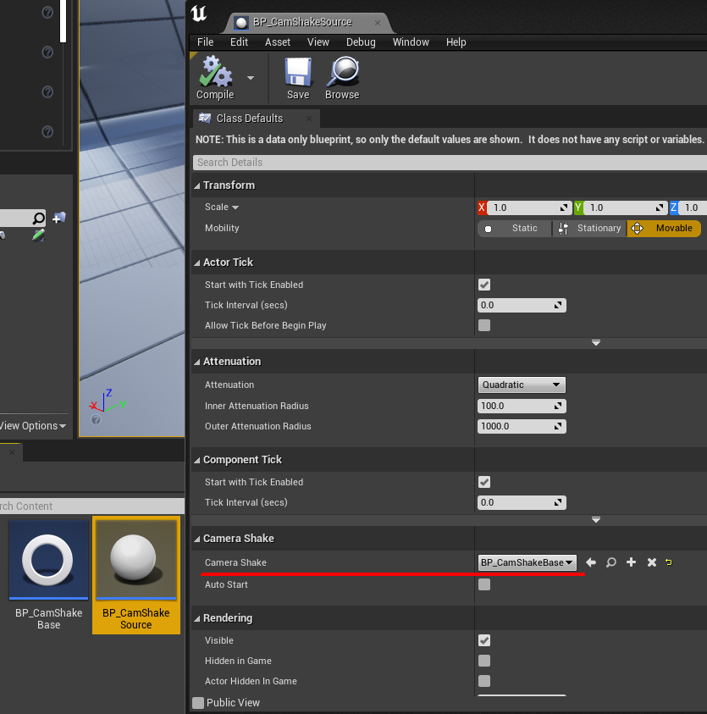Click the magnifier search icon in left panel

point(39,219)
